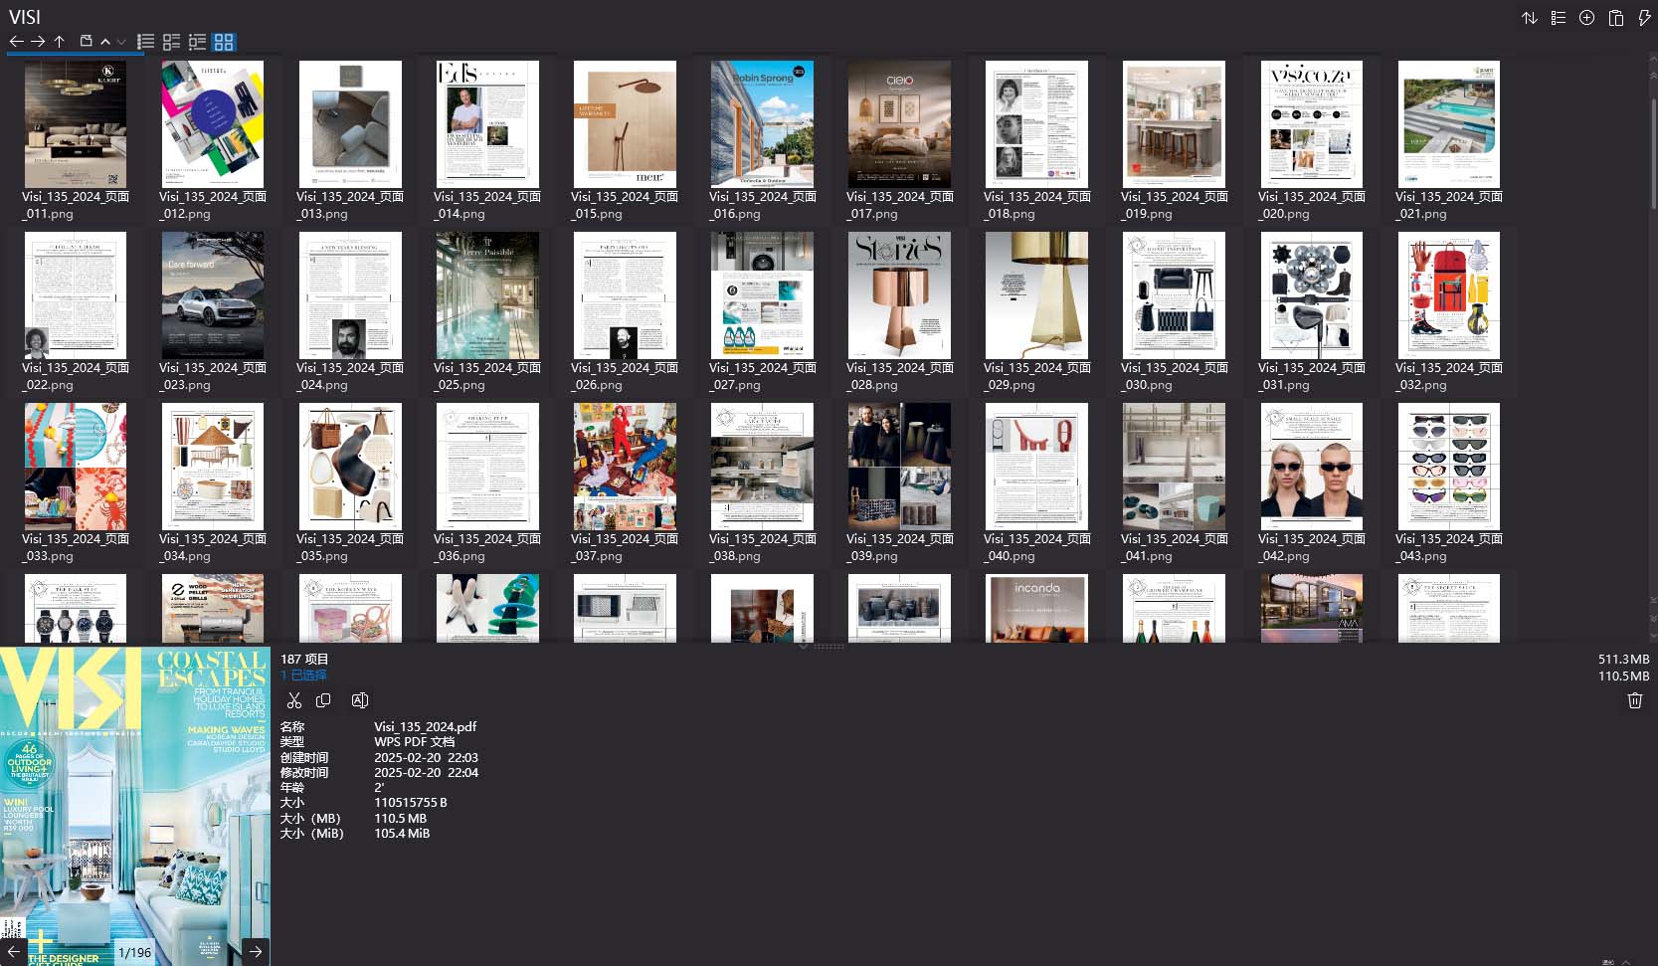Select the thumbnail grid view mode

coord(224,42)
